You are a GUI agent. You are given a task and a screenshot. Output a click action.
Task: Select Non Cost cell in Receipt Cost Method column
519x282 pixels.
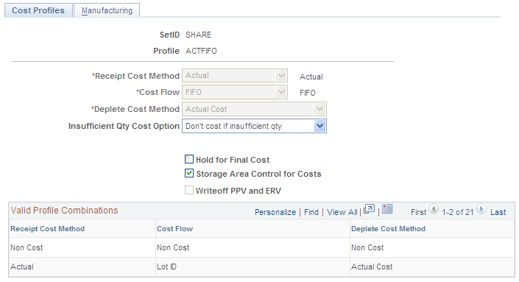click(x=27, y=247)
